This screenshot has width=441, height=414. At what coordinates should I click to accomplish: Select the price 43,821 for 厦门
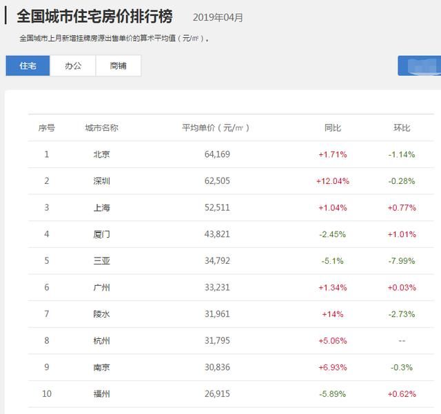point(217,234)
